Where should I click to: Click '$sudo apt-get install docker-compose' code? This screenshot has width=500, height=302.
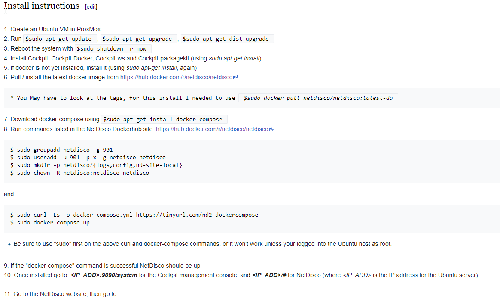pyautogui.click(x=164, y=119)
